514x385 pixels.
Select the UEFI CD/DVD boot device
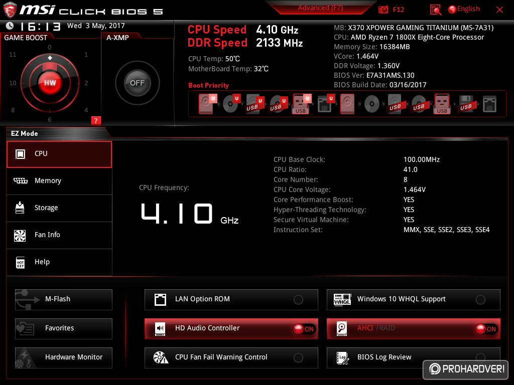[x=232, y=104]
